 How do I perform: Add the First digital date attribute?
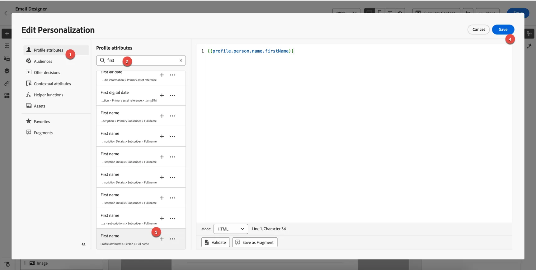162,95
